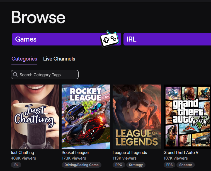The image size is (211, 171).
Task: Click the Just Chatting title link
Action: coord(23,153)
